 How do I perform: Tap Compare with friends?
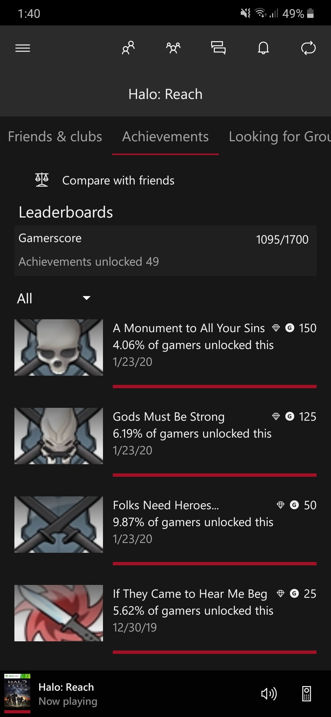[118, 180]
